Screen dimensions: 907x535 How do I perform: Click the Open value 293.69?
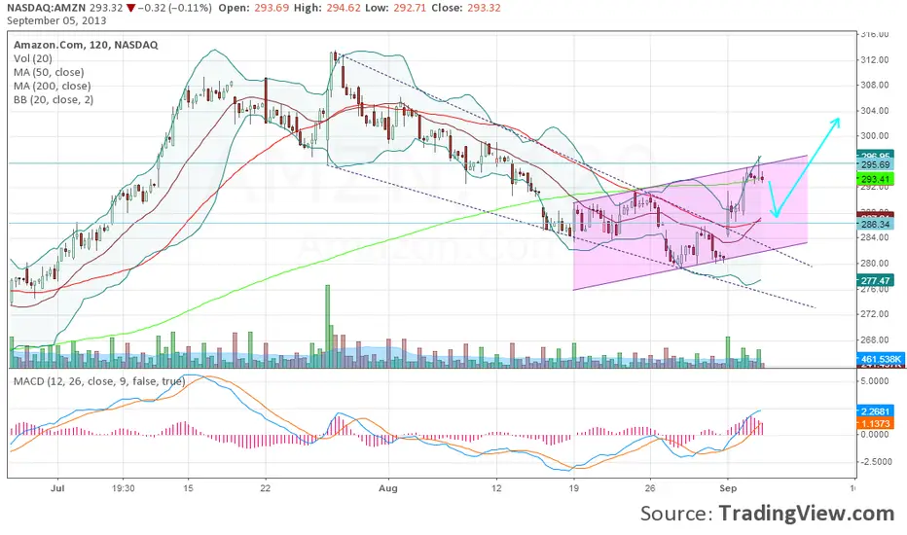click(271, 8)
